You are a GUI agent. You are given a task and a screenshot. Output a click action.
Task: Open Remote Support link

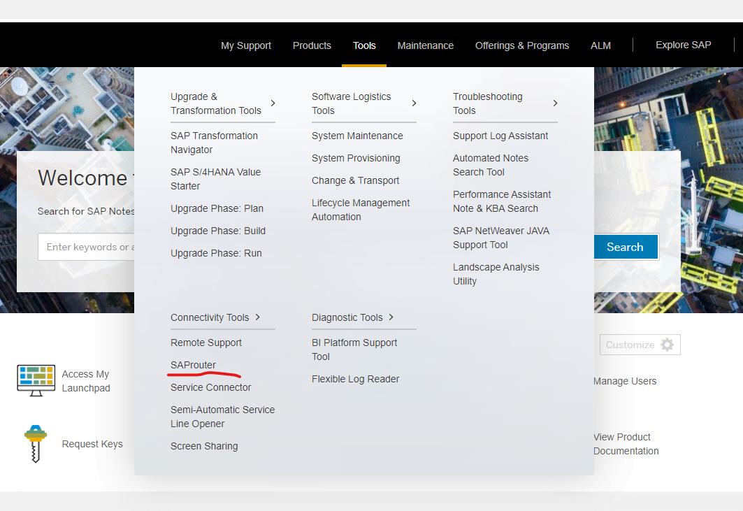pyautogui.click(x=206, y=343)
